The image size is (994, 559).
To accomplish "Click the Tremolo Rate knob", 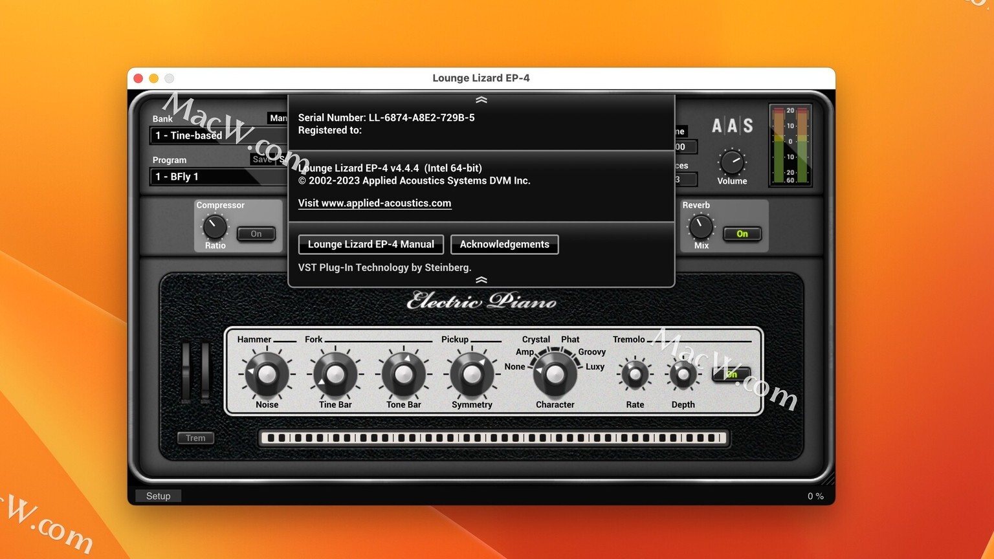I will (635, 374).
